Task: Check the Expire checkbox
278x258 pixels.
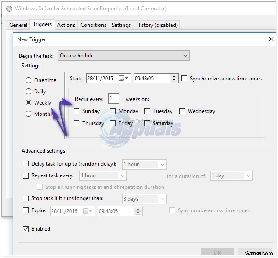Action: click(x=26, y=210)
